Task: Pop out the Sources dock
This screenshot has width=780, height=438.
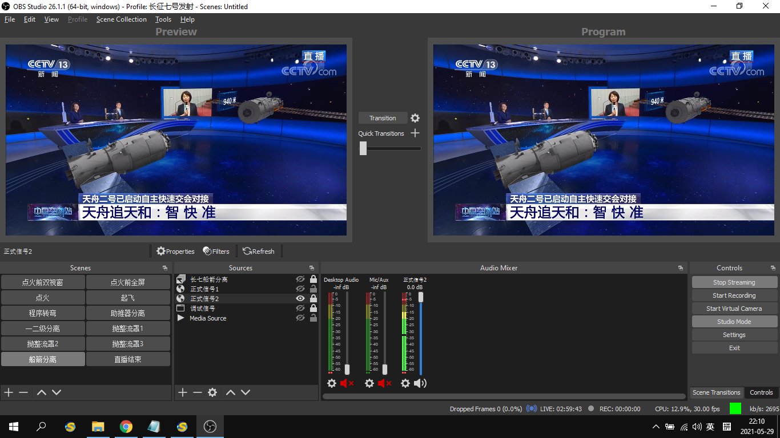Action: (x=312, y=268)
